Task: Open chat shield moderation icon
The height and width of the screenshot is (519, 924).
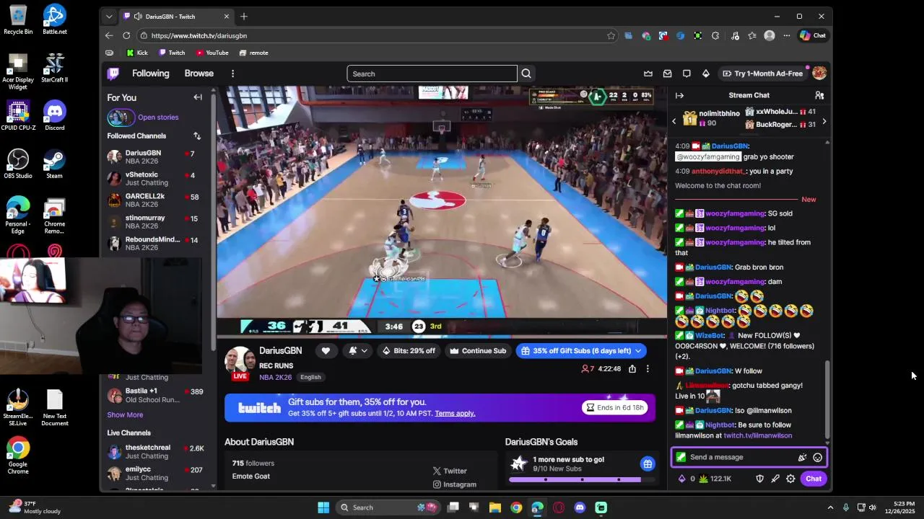Action: (x=759, y=479)
